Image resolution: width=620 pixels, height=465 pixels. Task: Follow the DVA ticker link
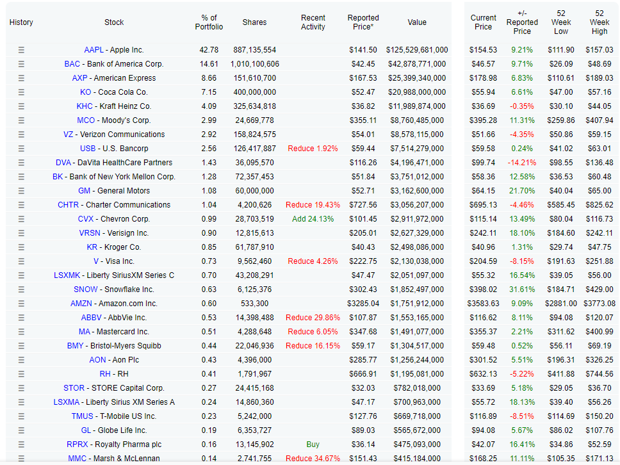click(x=63, y=163)
